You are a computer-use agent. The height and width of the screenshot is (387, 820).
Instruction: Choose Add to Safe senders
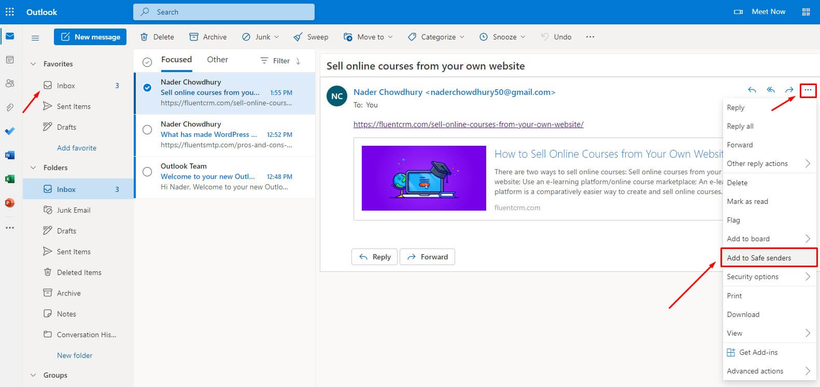click(x=769, y=258)
